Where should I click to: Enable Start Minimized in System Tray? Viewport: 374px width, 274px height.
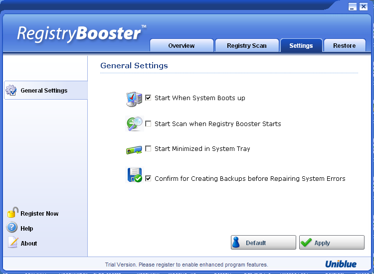[148, 148]
